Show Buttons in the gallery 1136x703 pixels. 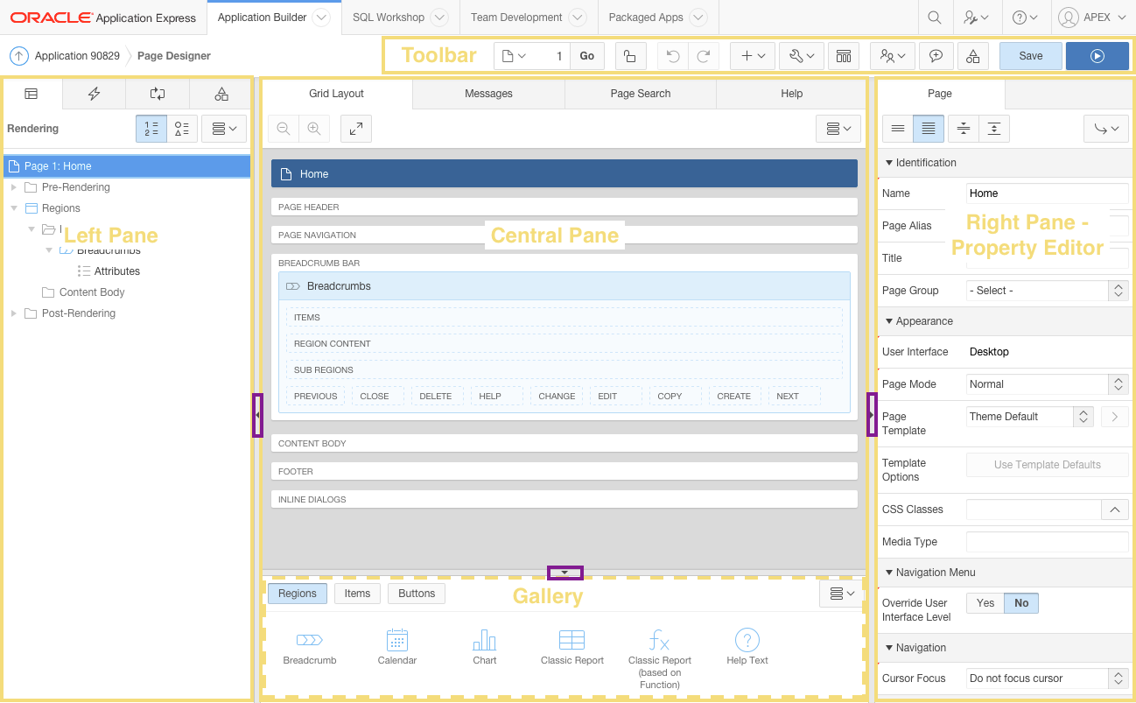coord(417,594)
